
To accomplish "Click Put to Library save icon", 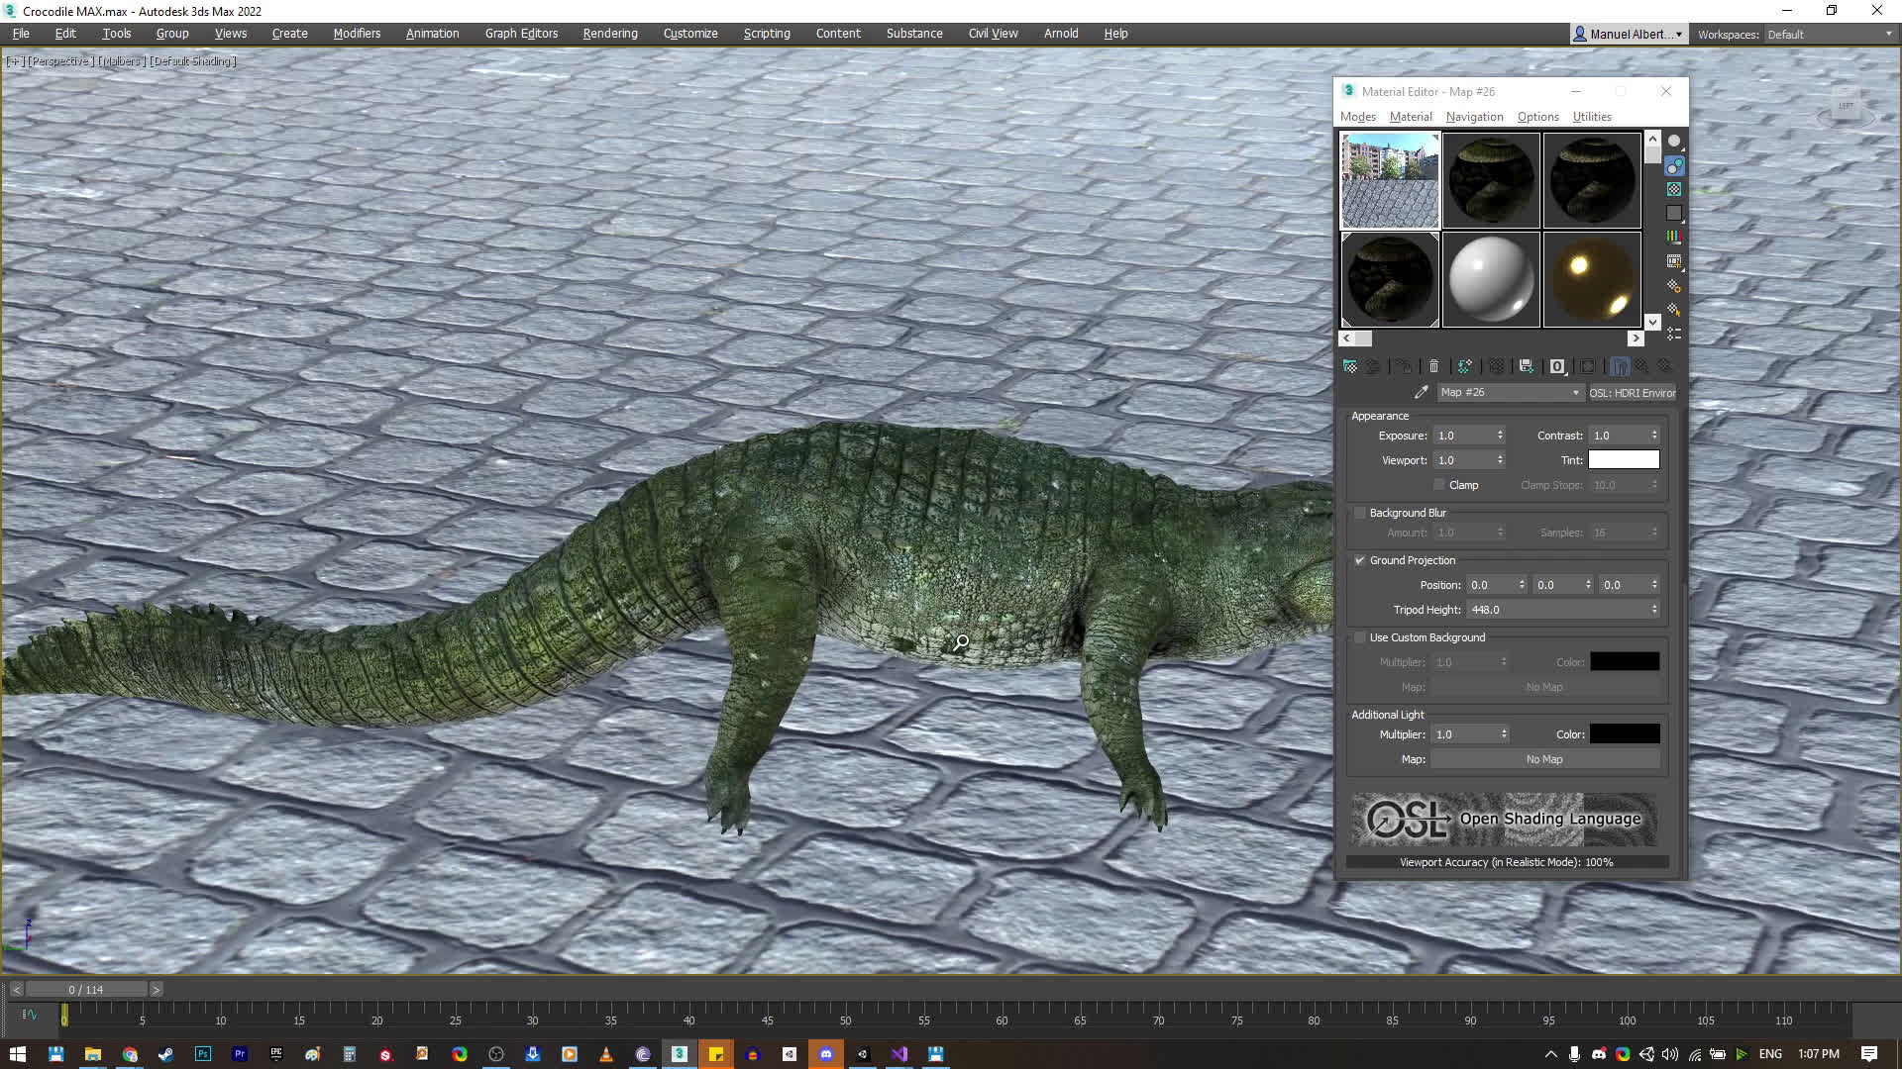I will 1526,366.
